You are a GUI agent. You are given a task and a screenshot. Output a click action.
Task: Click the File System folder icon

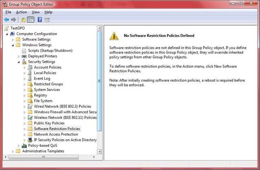tap(30, 101)
